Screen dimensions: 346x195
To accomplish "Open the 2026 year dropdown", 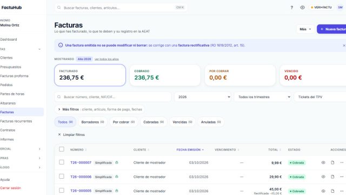I will point(203,97).
